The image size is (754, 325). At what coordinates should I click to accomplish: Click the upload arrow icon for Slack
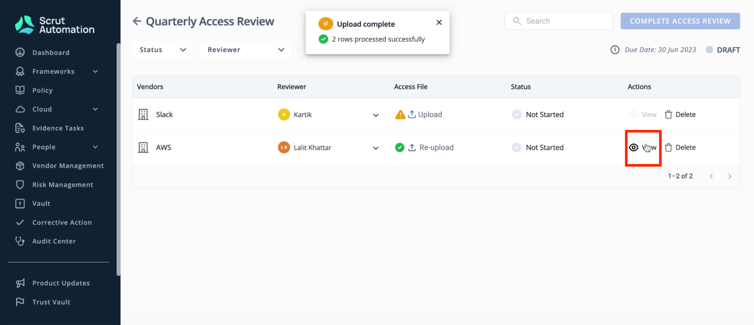click(412, 114)
